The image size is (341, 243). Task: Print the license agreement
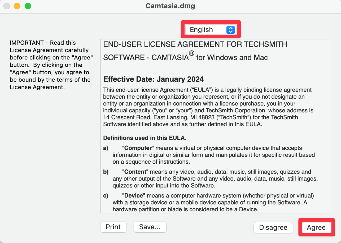[x=113, y=227]
